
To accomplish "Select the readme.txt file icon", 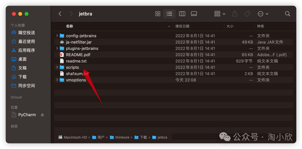I will pos(62,61).
